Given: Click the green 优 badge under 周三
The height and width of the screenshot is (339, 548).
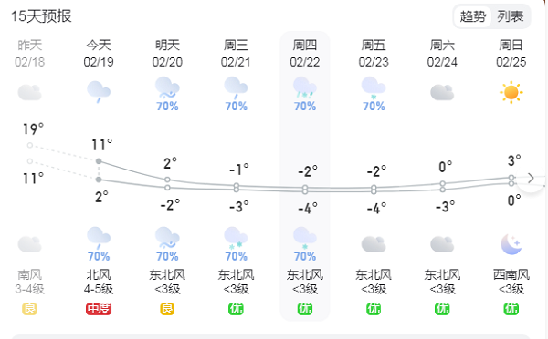Looking at the screenshot, I should pos(236,309).
